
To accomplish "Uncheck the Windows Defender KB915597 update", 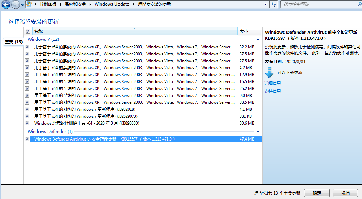I will pyautogui.click(x=27, y=139).
